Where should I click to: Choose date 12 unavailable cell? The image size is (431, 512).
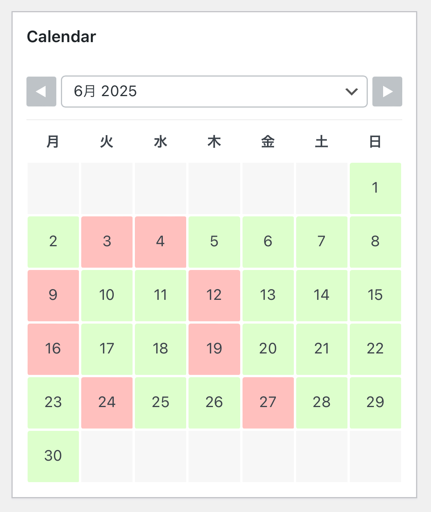(214, 296)
